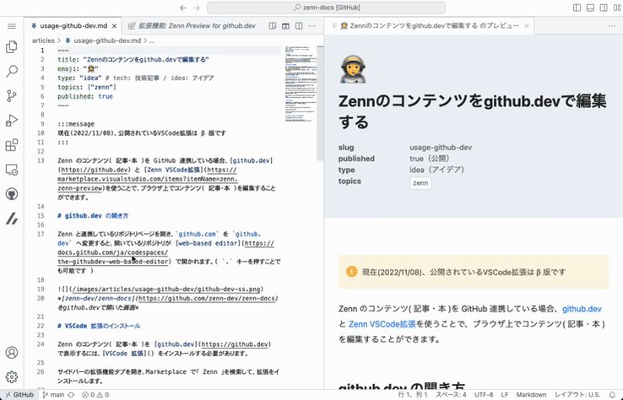
Task: Open the Zenn VSCode拡張 link in preview
Action: coord(382,324)
